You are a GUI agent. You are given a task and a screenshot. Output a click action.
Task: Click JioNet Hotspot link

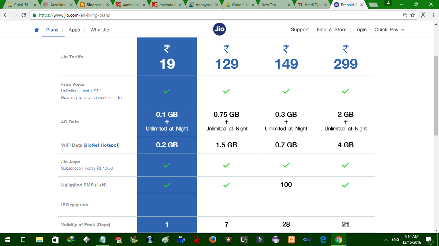(102, 145)
